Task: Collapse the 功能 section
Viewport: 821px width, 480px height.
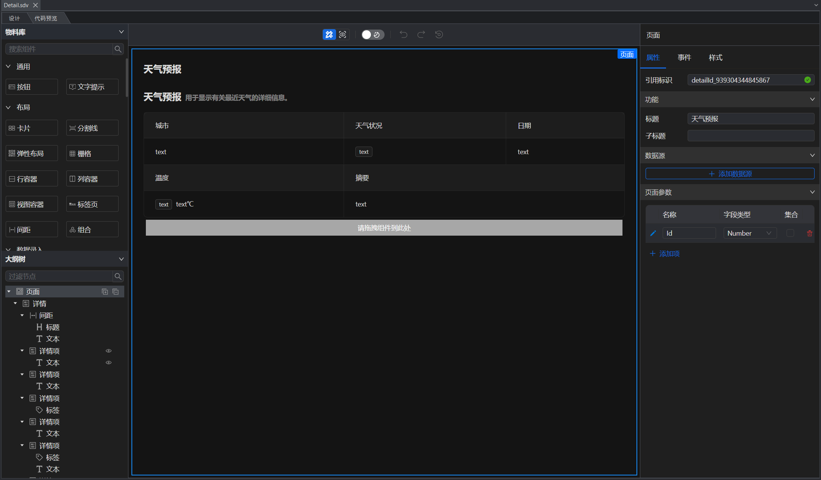Action: [x=812, y=99]
